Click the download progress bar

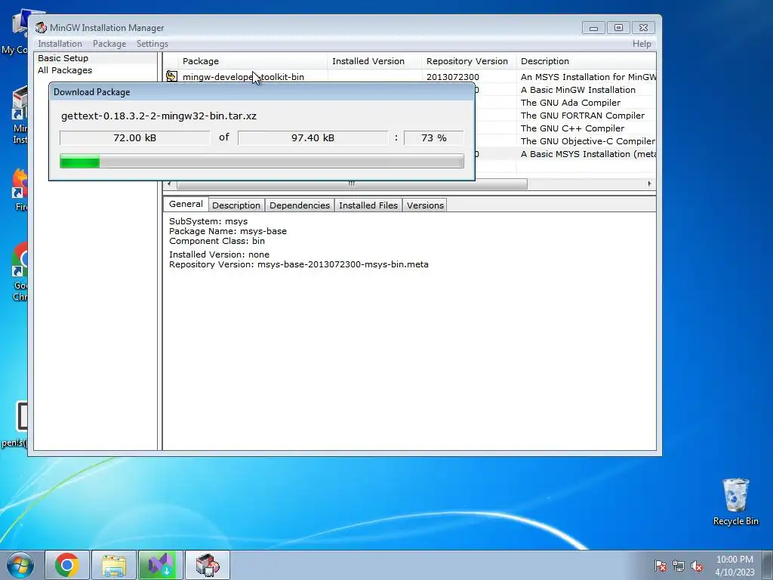click(x=262, y=161)
